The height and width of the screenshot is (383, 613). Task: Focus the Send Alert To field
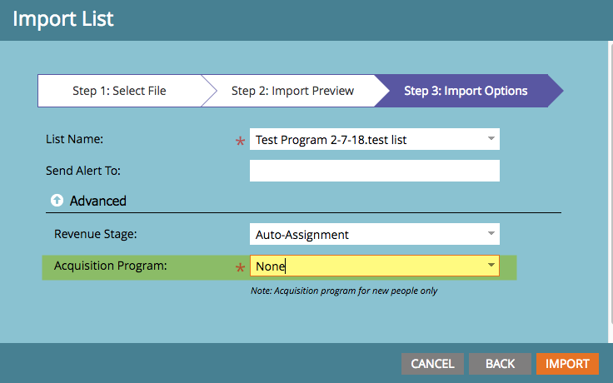point(375,171)
